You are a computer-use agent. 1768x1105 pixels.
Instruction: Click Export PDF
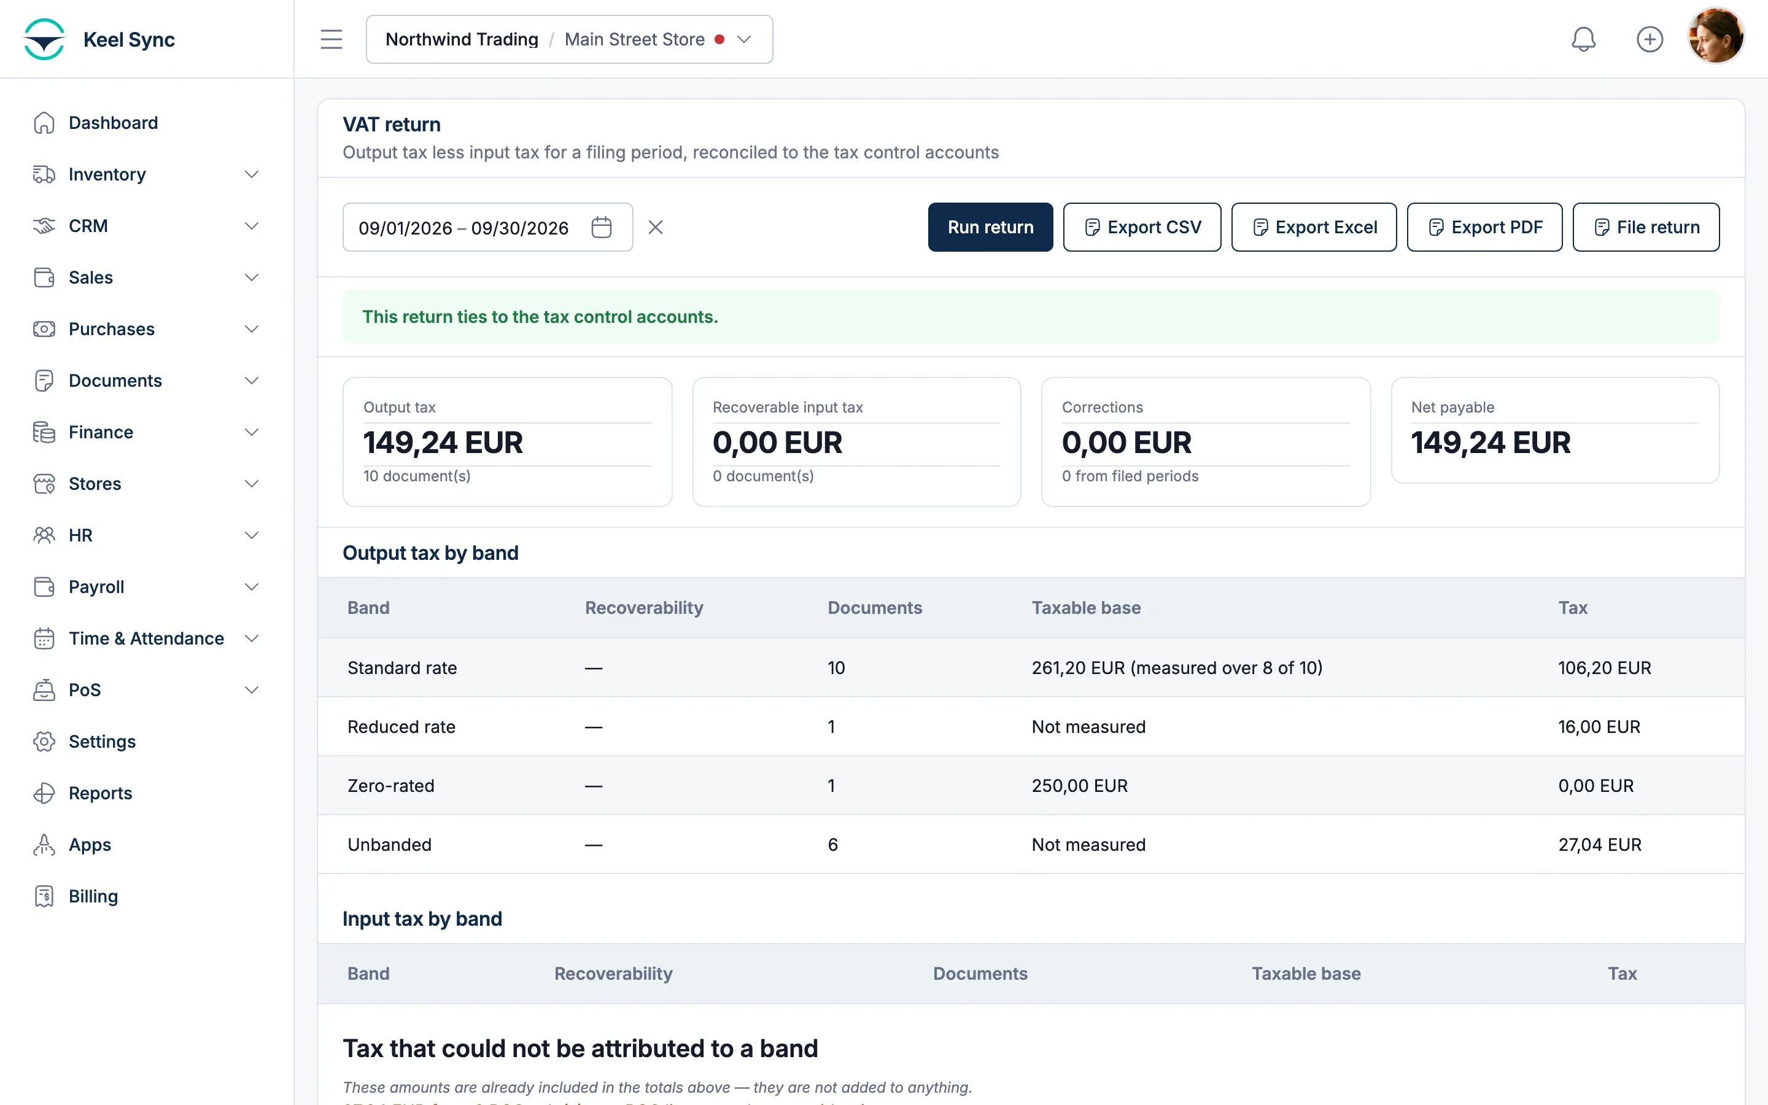click(1484, 227)
